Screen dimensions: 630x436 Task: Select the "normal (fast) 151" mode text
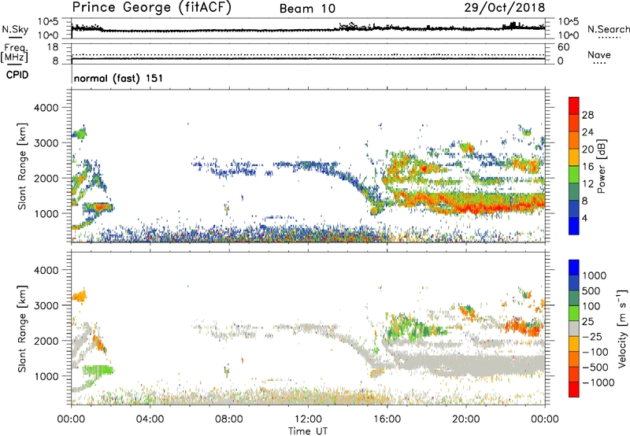click(x=119, y=78)
